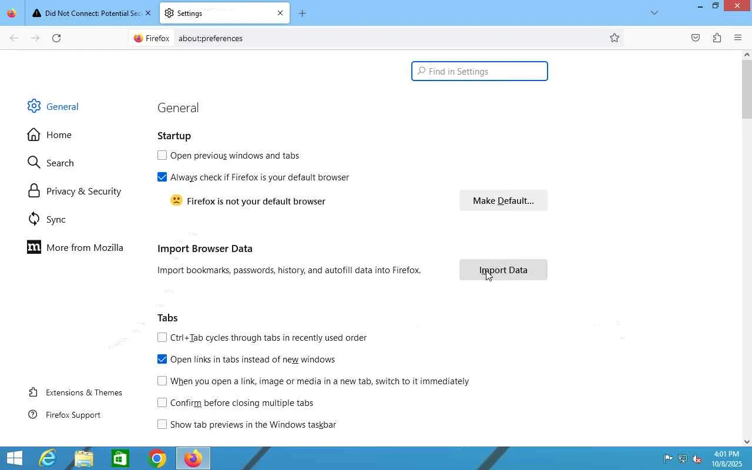Image resolution: width=752 pixels, height=470 pixels.
Task: Reload the current page
Action: (56, 38)
